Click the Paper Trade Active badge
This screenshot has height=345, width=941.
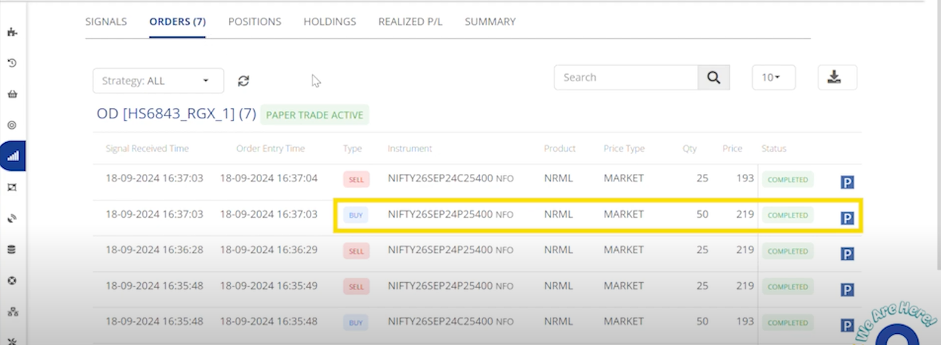[314, 115]
